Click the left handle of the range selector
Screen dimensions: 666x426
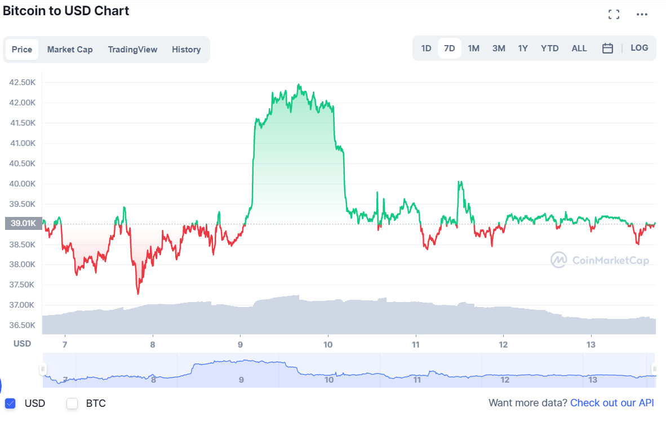click(43, 369)
